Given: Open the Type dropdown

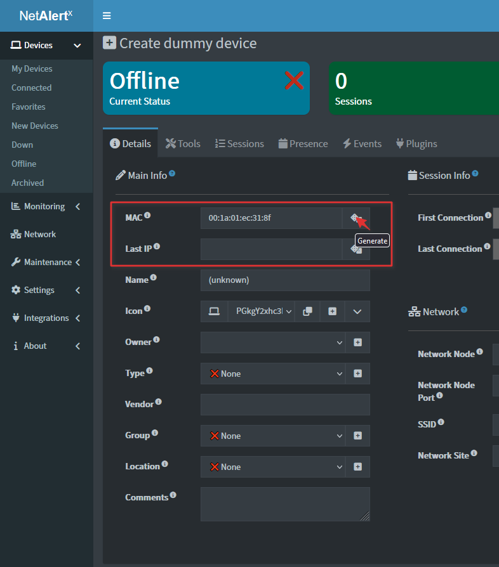Looking at the screenshot, I should (x=272, y=374).
